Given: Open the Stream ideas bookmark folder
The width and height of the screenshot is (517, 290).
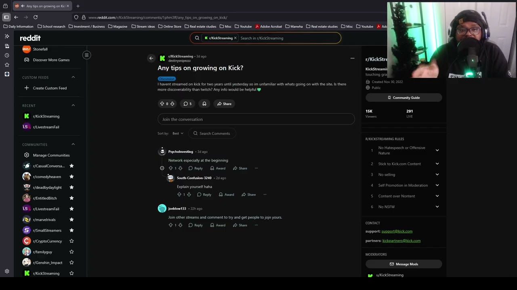Looking at the screenshot, I should click(143, 27).
